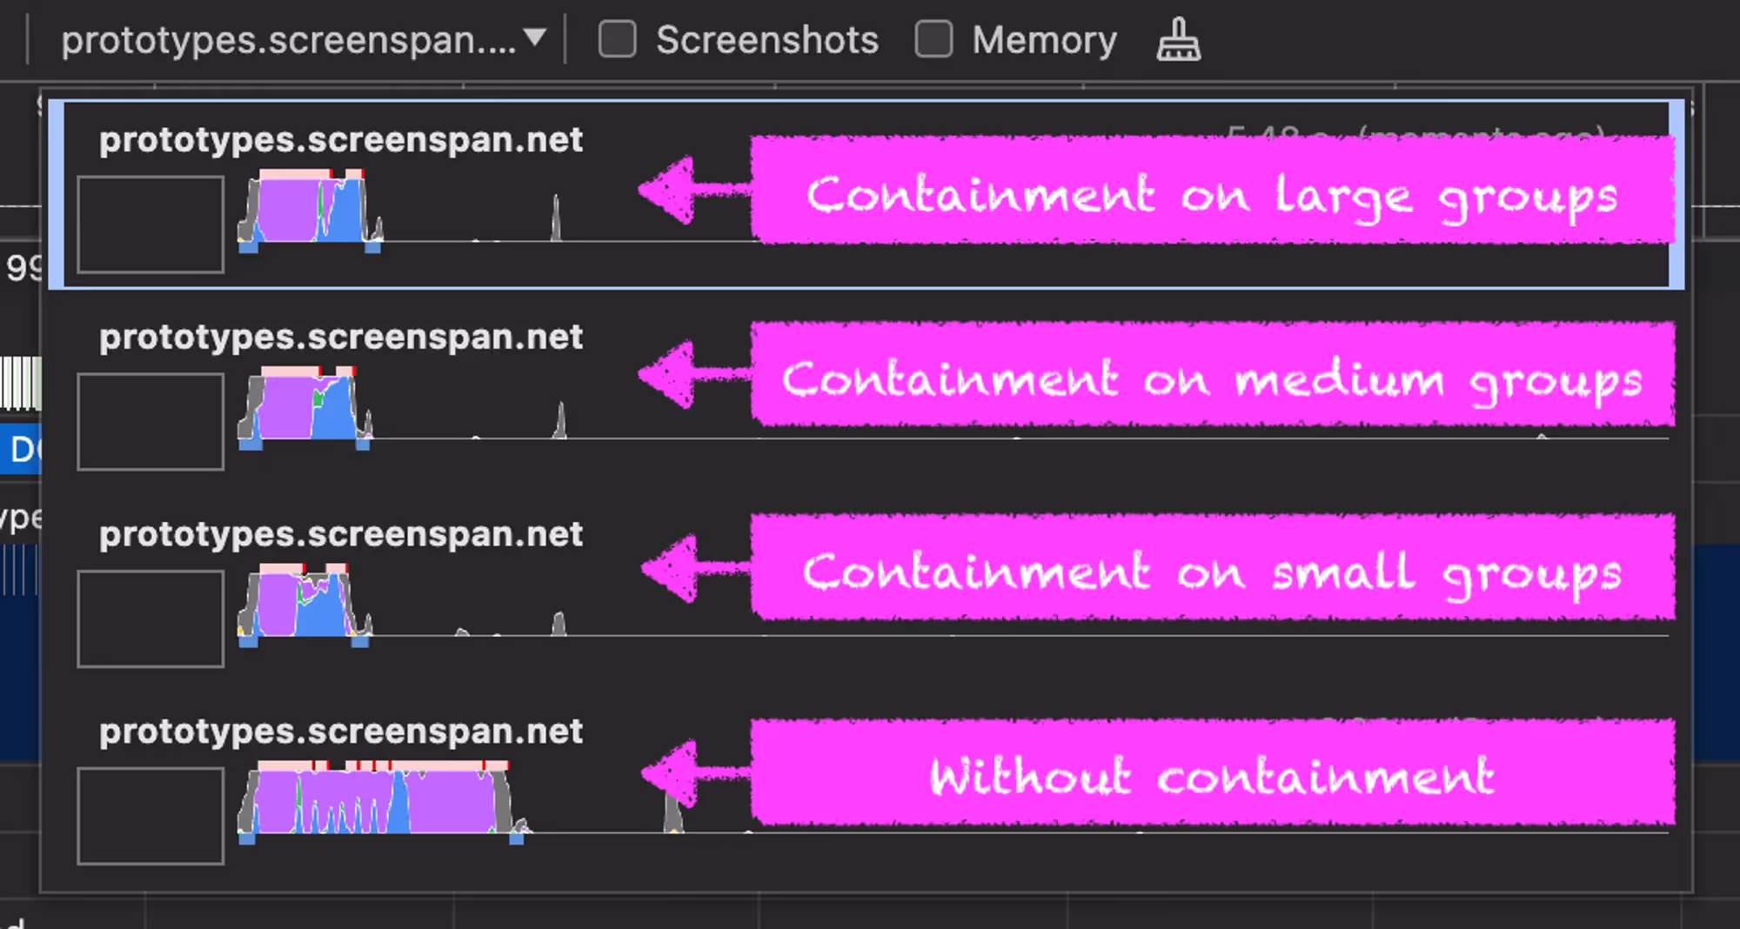This screenshot has width=1740, height=929.
Task: Enable the Memory checkbox
Action: click(934, 40)
